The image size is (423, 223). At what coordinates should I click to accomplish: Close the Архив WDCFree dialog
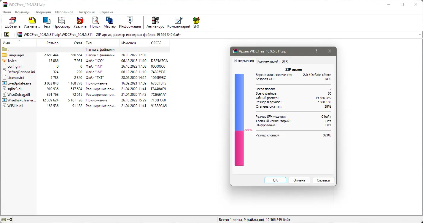point(329,51)
